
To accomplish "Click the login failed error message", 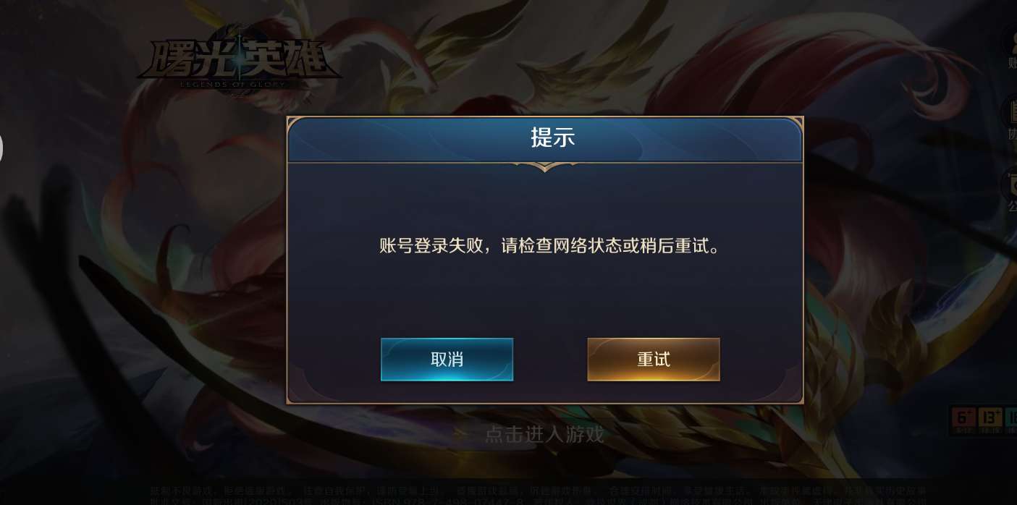I will [x=552, y=246].
